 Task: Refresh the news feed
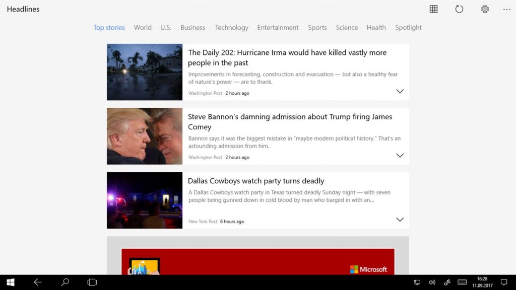pos(459,9)
